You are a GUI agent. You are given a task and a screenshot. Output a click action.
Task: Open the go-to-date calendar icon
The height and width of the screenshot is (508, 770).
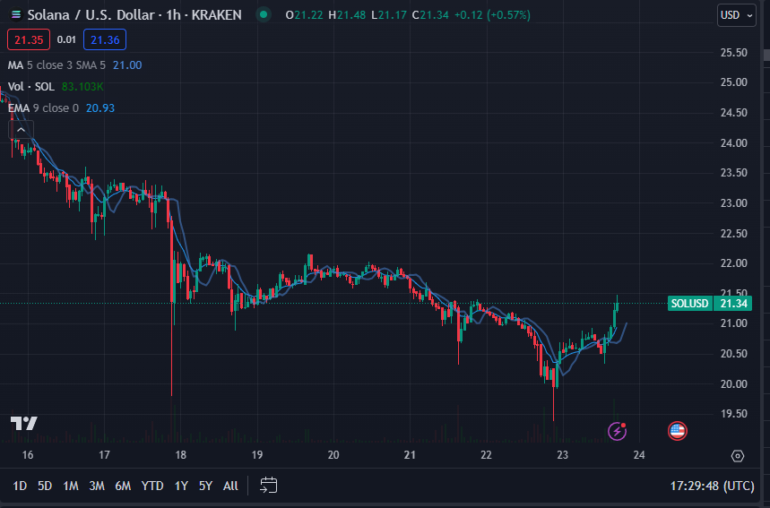pos(268,486)
